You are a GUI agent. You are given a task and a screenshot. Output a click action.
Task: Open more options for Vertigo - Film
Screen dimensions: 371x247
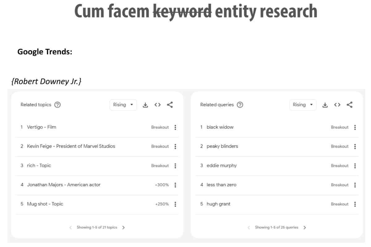click(x=175, y=127)
